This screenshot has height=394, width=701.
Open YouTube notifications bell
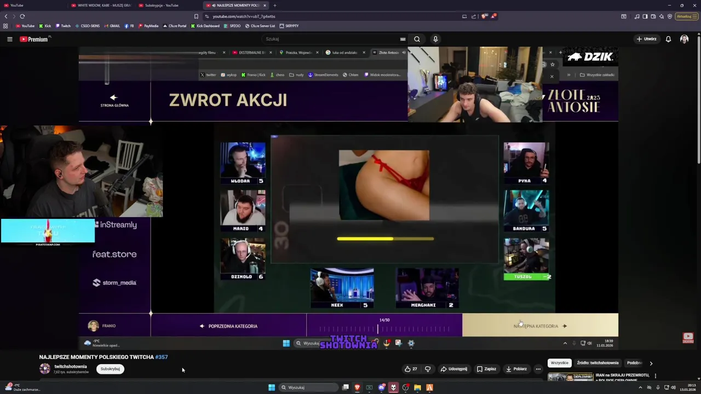pos(668,39)
